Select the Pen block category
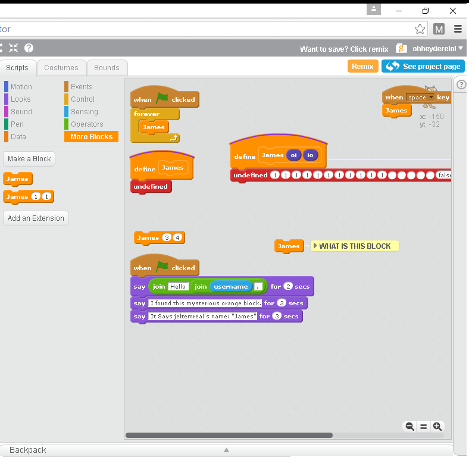Image resolution: width=469 pixels, height=457 pixels. [x=17, y=124]
